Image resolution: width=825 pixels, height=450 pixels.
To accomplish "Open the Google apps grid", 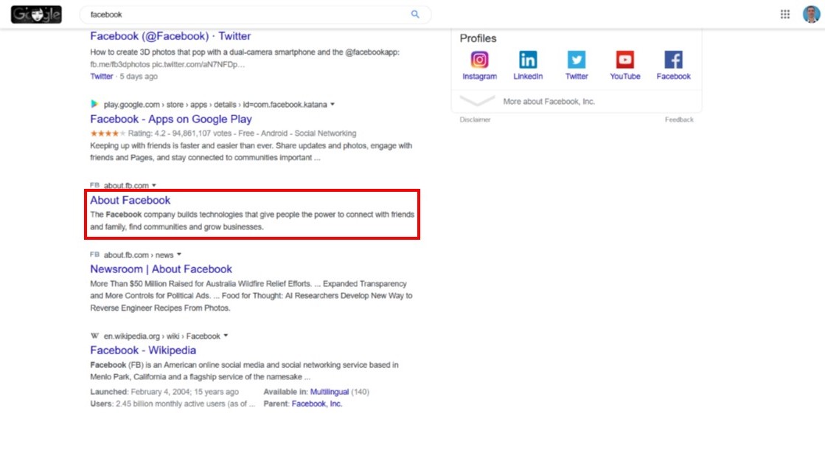I will 785,14.
